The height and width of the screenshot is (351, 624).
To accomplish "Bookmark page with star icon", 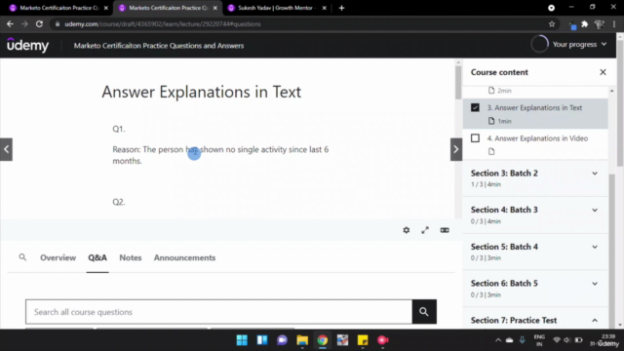I will (552, 23).
